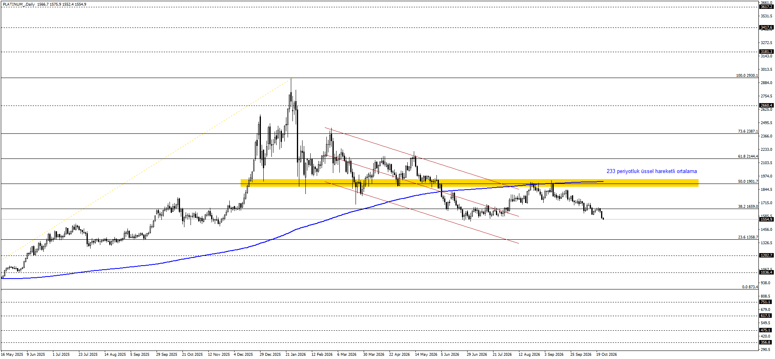Click the '6 Mar 2026' date label
This screenshot has width=775, height=359.
click(347, 355)
